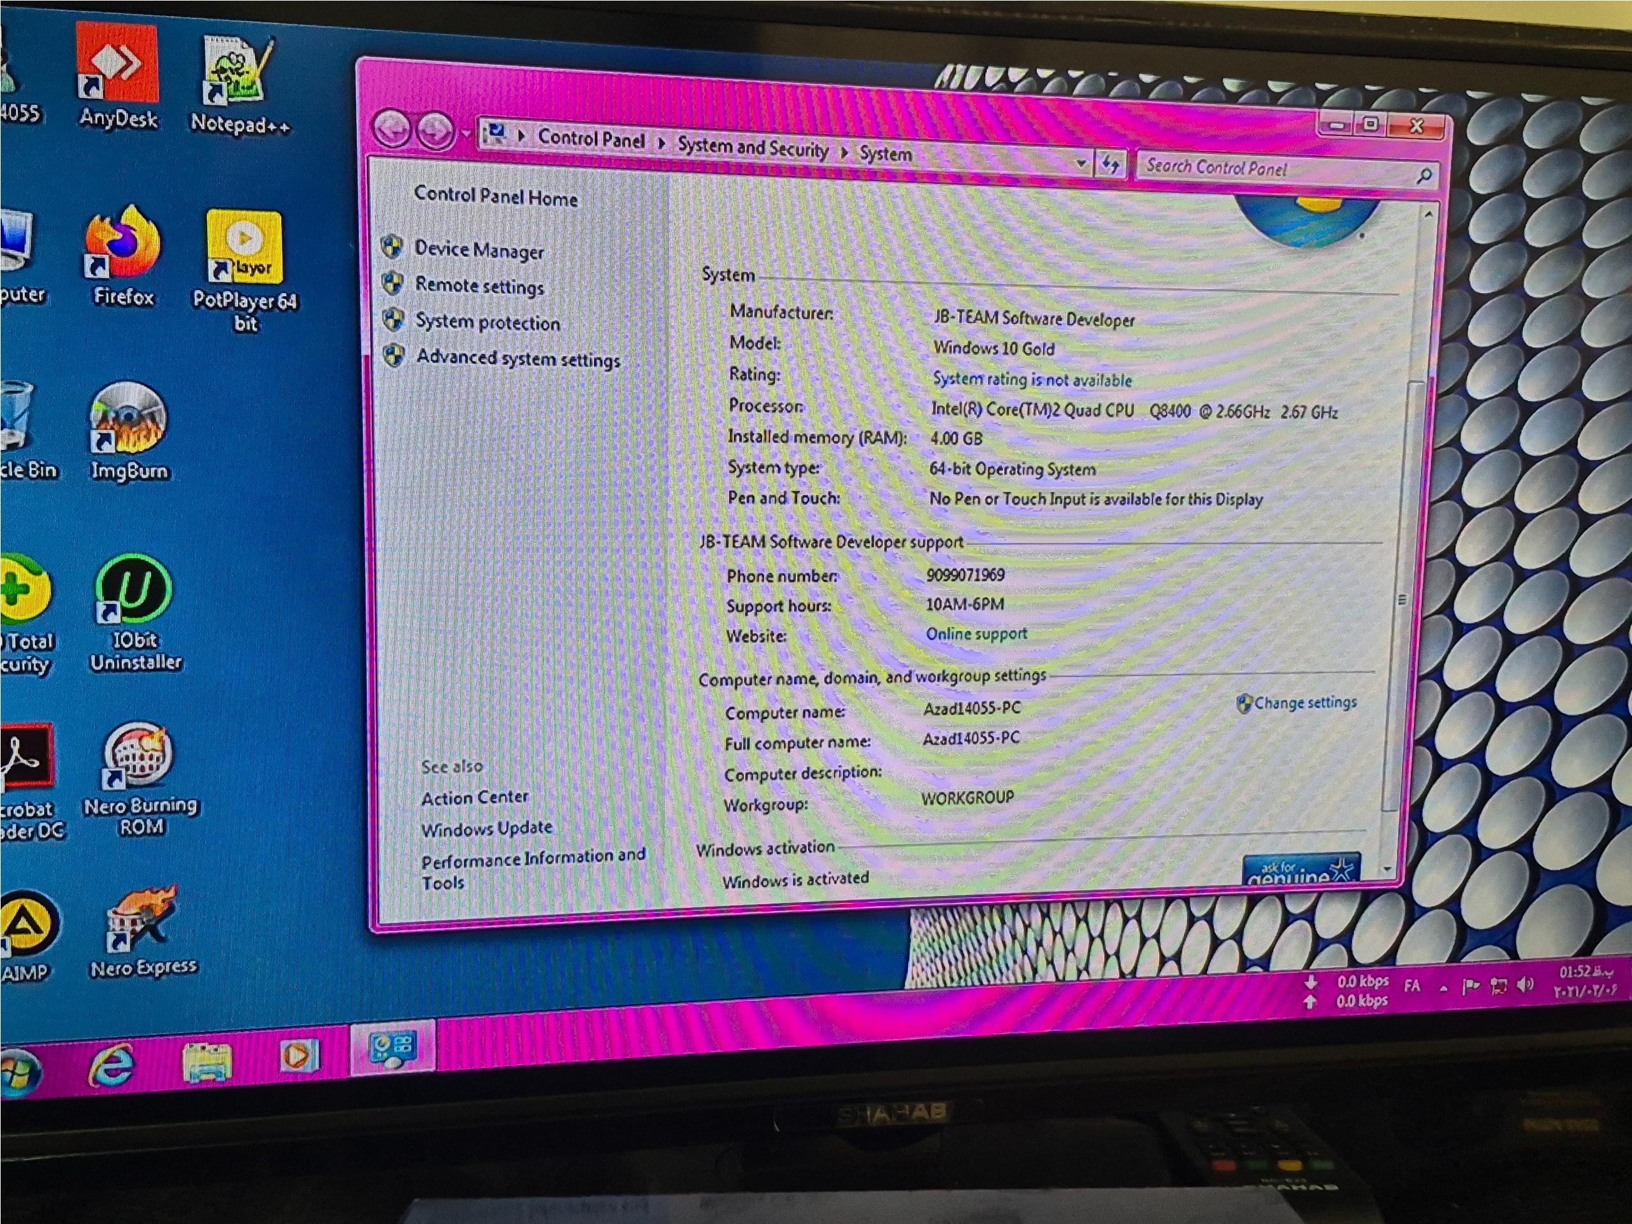Expand arrow after System and Security breadcrumb

click(x=844, y=152)
